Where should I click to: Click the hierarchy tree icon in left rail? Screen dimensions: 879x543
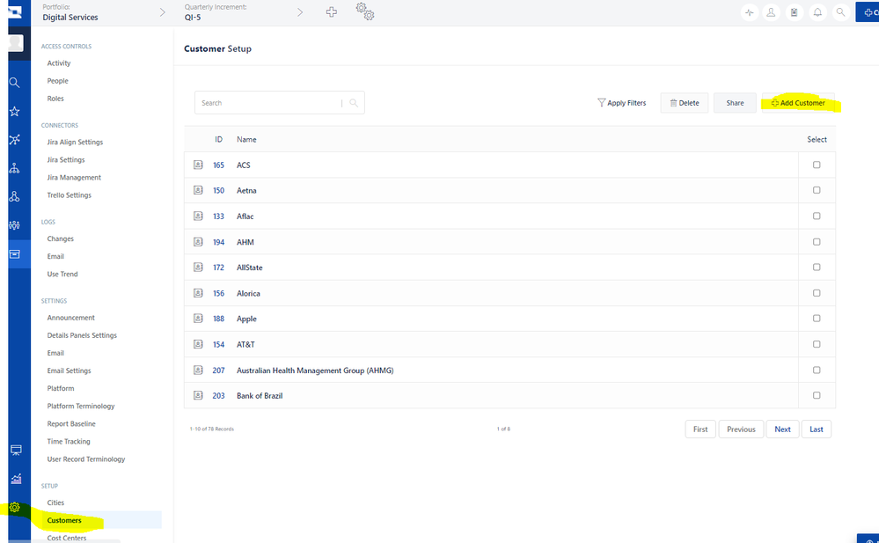[x=15, y=168]
